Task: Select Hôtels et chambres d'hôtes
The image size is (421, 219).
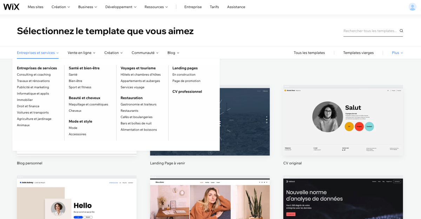Action: [x=141, y=75]
